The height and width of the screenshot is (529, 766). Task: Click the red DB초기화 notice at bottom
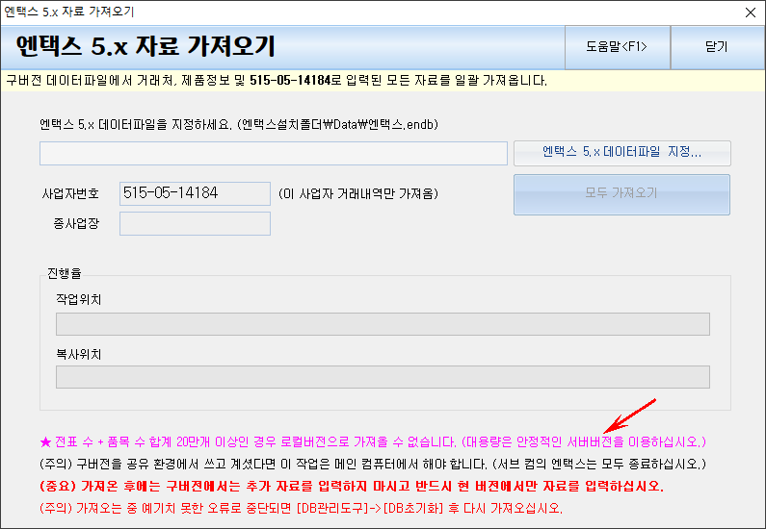(301, 508)
